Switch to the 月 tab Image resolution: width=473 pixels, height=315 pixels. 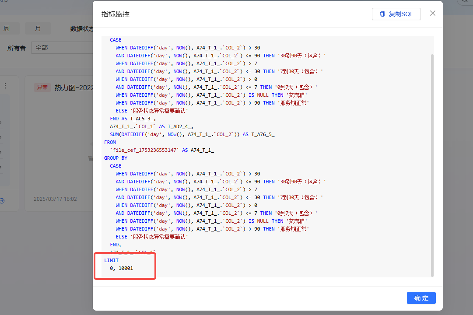(x=38, y=28)
